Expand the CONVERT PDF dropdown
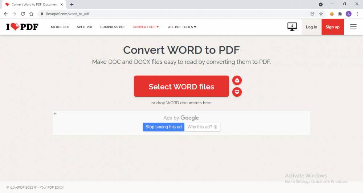363x193 pixels. point(146,27)
